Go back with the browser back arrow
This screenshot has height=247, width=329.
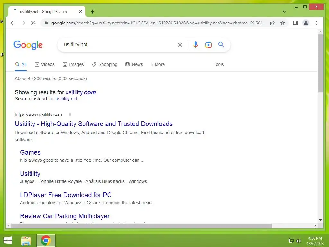coord(13,23)
